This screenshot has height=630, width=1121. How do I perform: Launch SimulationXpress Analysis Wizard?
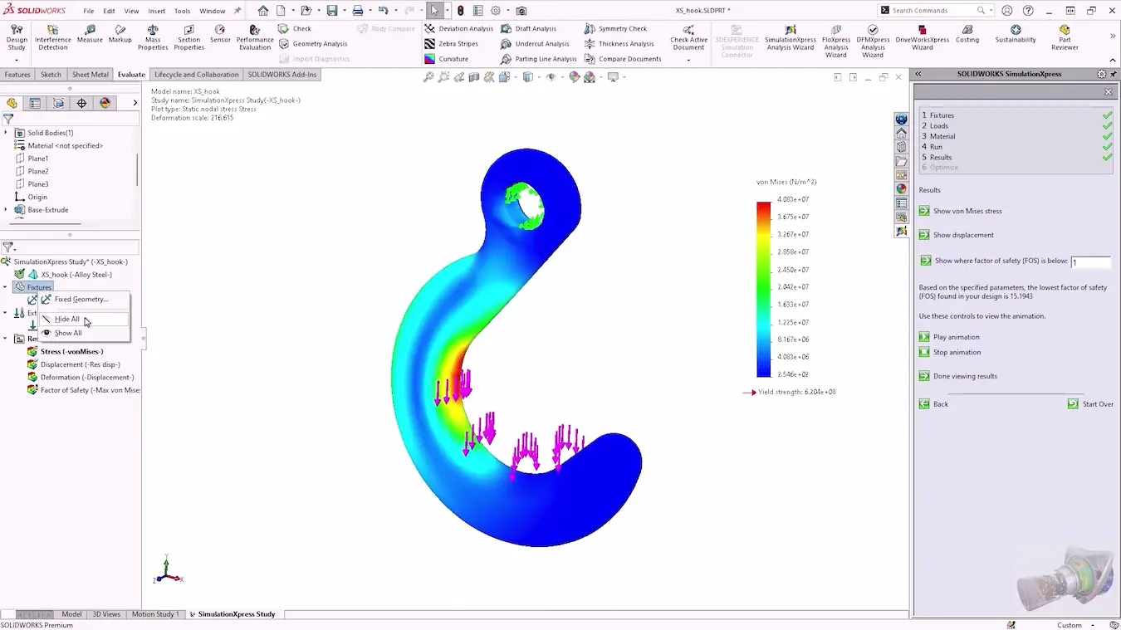tap(790, 30)
